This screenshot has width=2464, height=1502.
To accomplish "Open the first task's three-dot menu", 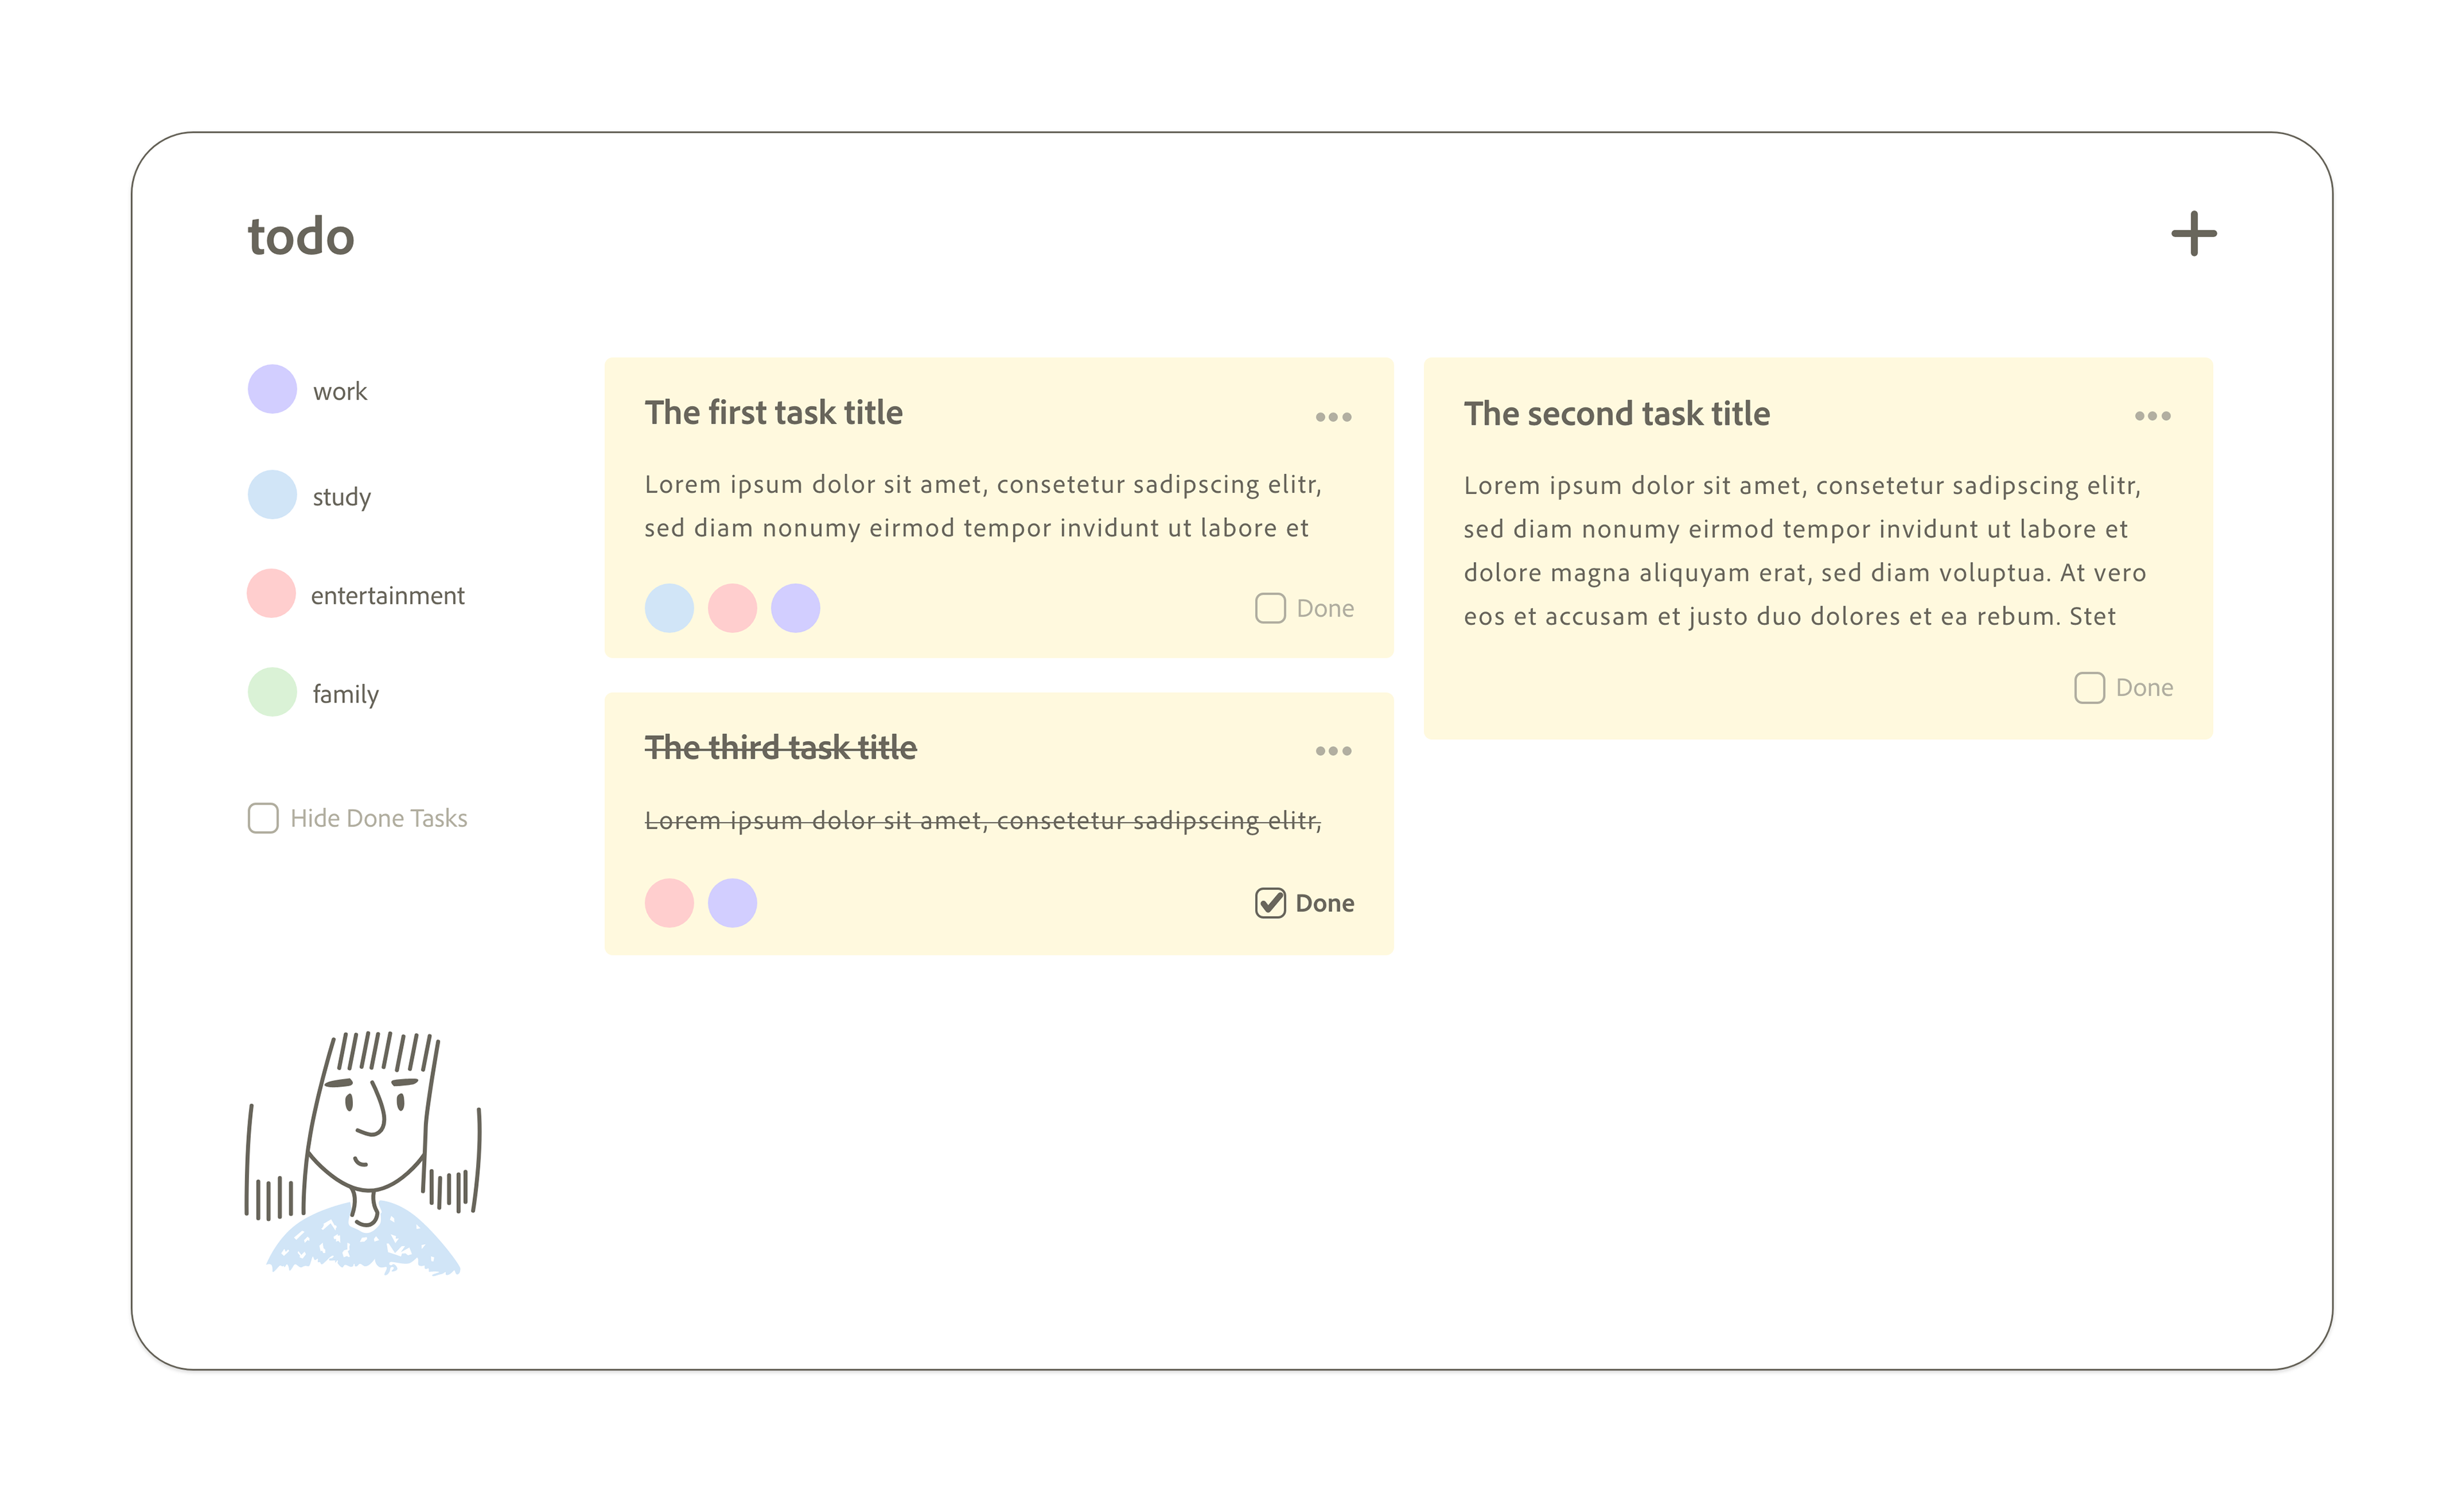I will (1333, 417).
